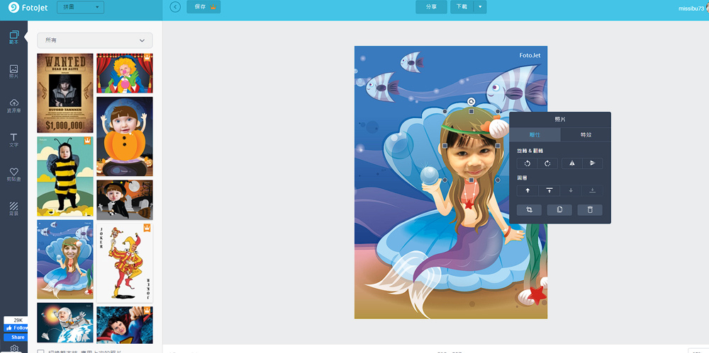Screen dimensions: 709x353
Task: Delete photo with trash icon
Action: click(x=590, y=210)
